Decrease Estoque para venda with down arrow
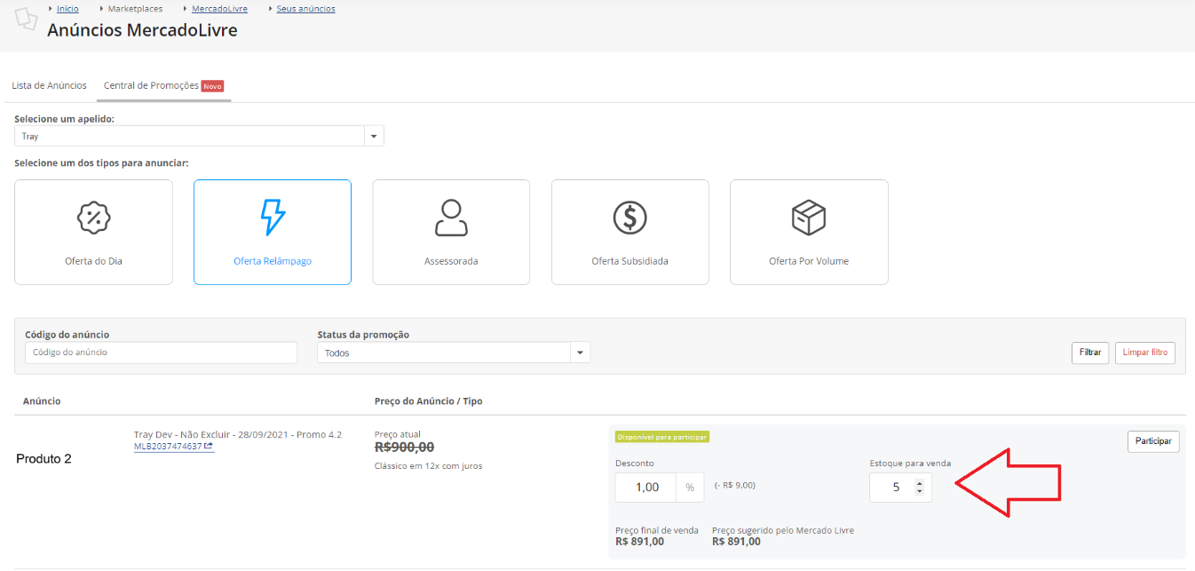 point(919,491)
